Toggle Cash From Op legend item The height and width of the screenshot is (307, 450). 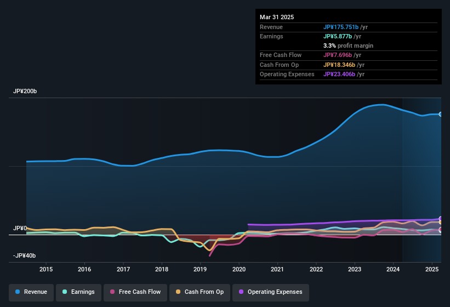tap(200, 292)
